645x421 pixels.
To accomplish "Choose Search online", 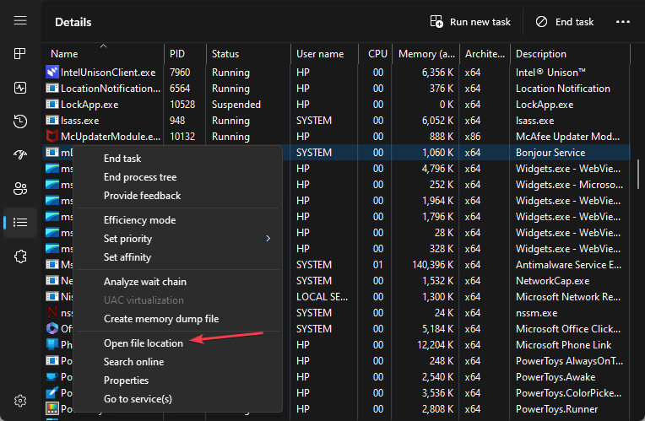I will [x=133, y=361].
